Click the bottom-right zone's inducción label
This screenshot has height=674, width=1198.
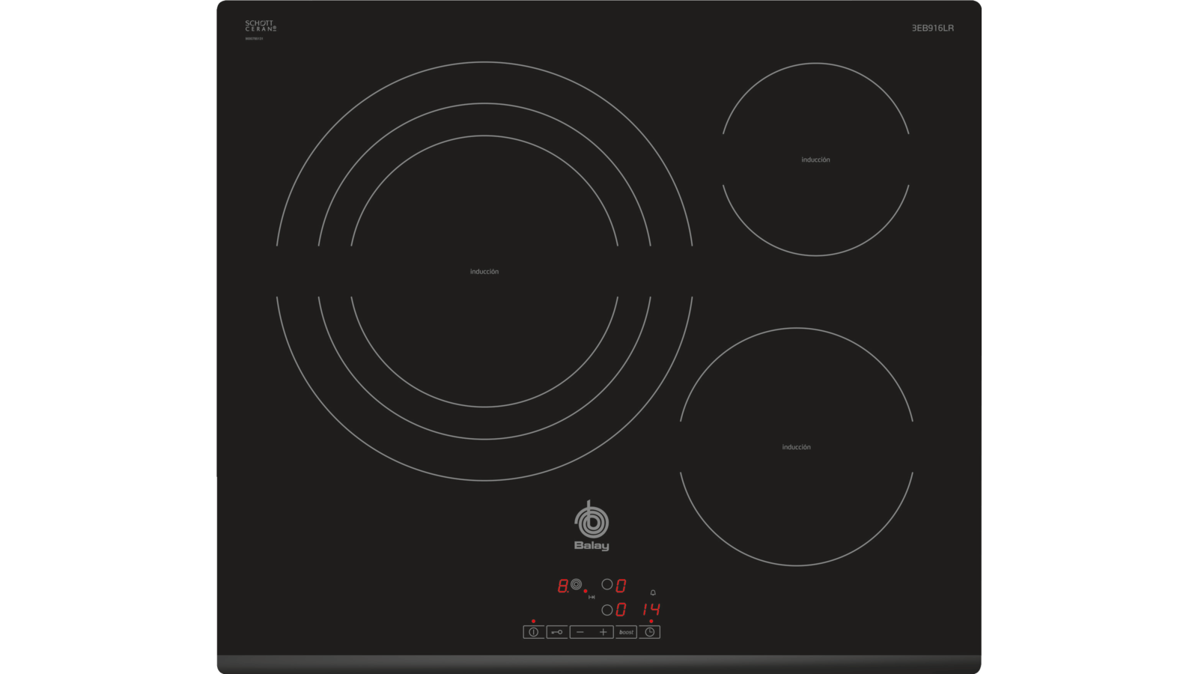796,447
